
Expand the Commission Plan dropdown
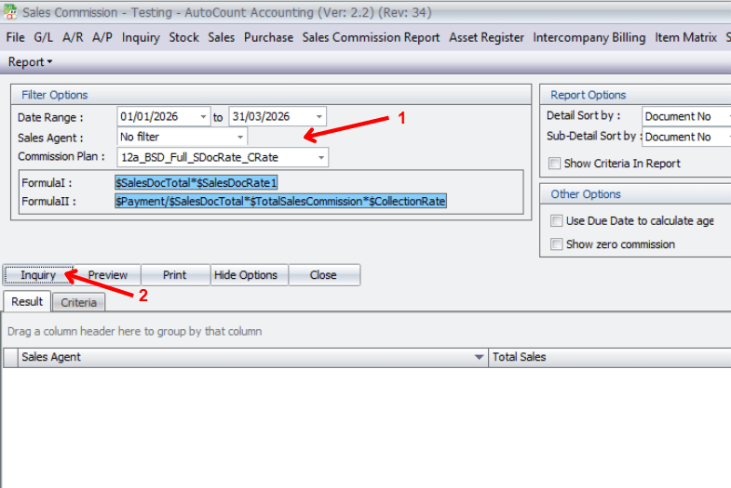(321, 158)
